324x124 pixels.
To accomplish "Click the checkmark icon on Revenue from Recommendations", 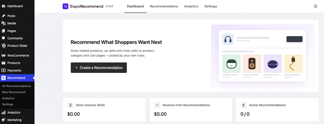I will click(157, 105).
